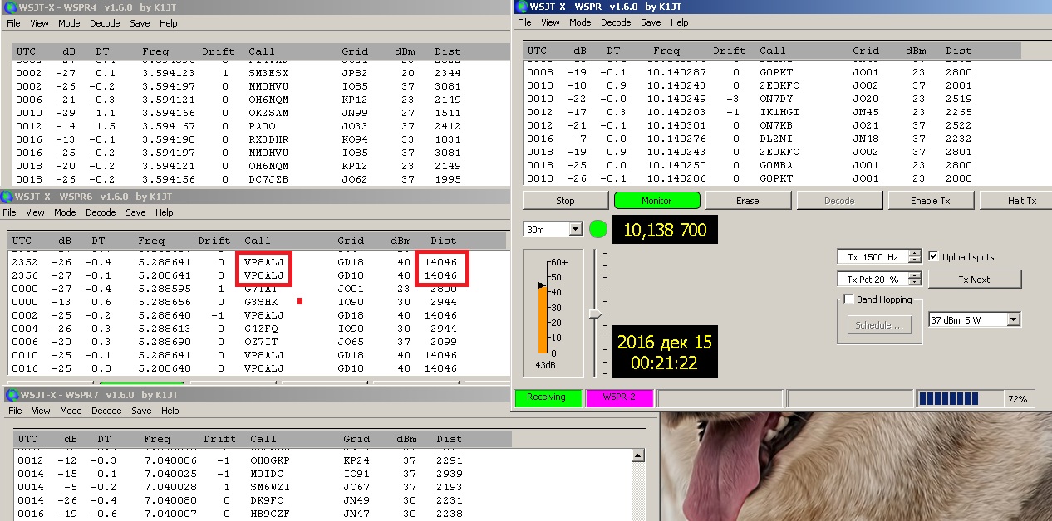Open Help menu in the main WSPR window
Viewport: 1052px width, 521px height.
[680, 22]
